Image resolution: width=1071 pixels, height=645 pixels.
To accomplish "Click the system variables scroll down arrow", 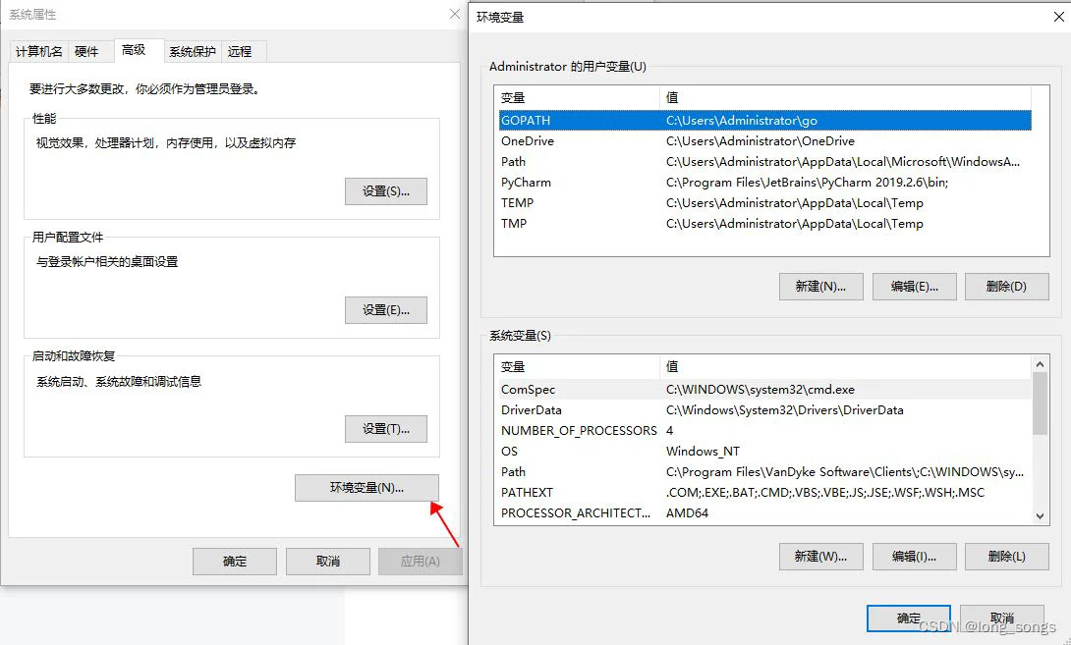I will (1041, 516).
